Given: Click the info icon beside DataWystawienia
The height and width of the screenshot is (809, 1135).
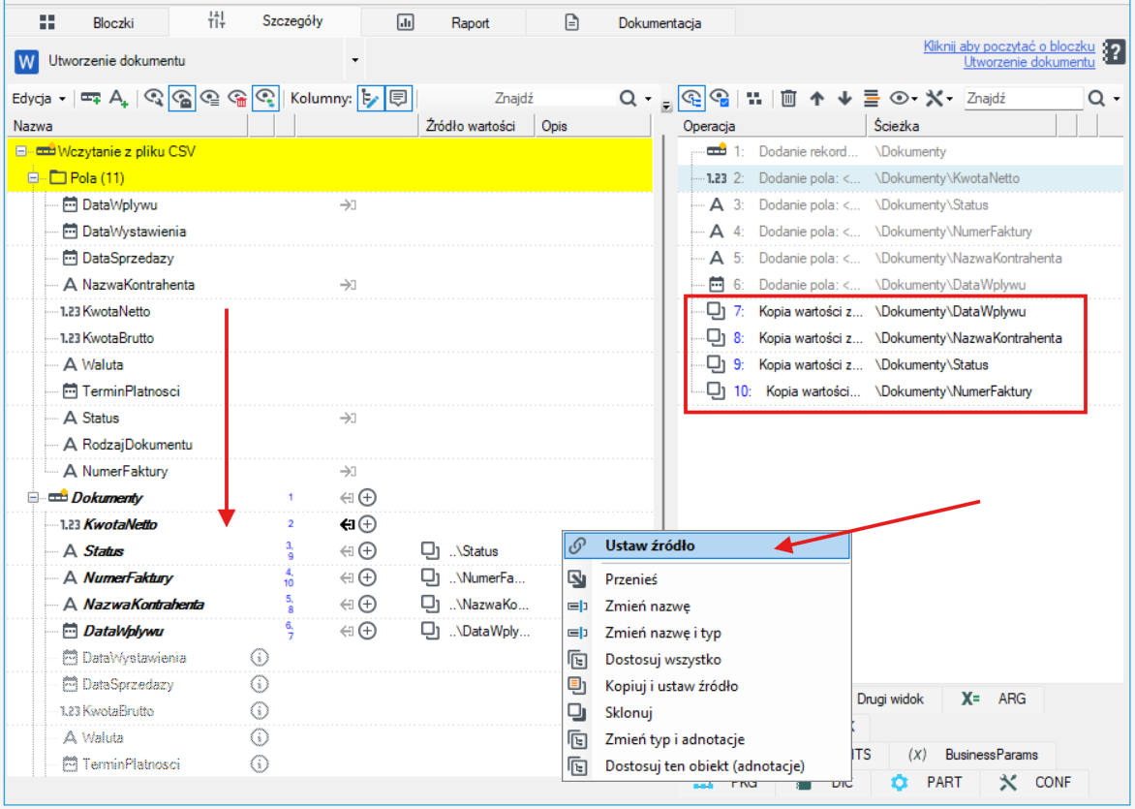Looking at the screenshot, I should point(260,658).
